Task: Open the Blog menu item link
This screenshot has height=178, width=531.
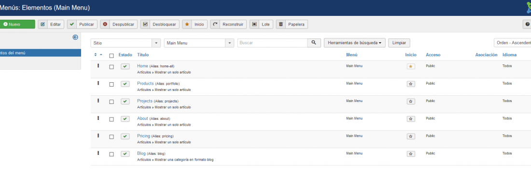Action: point(141,153)
